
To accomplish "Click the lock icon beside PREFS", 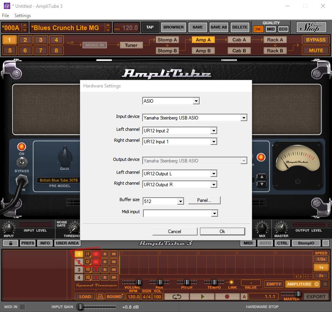I will [x=11, y=243].
